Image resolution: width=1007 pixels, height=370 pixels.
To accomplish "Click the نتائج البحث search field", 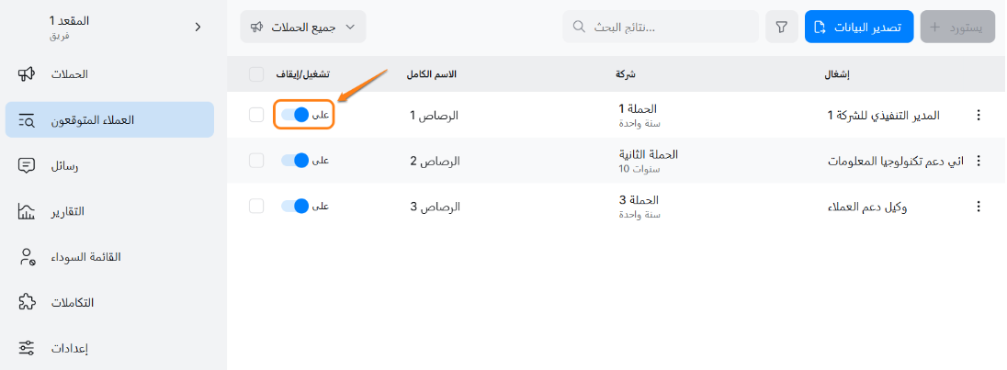I will [x=661, y=28].
